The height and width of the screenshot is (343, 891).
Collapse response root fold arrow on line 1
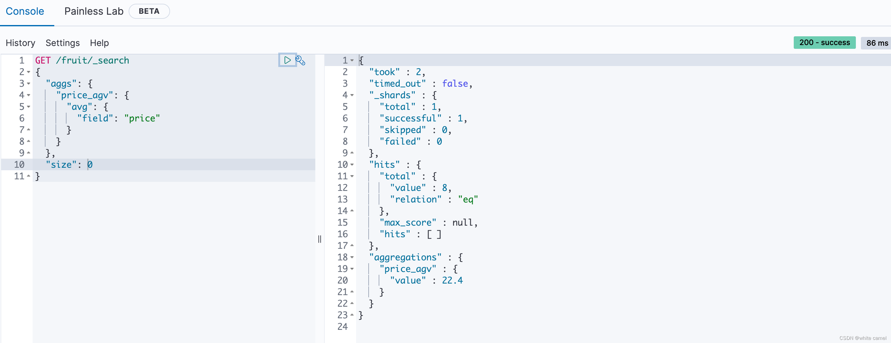pyautogui.click(x=352, y=61)
